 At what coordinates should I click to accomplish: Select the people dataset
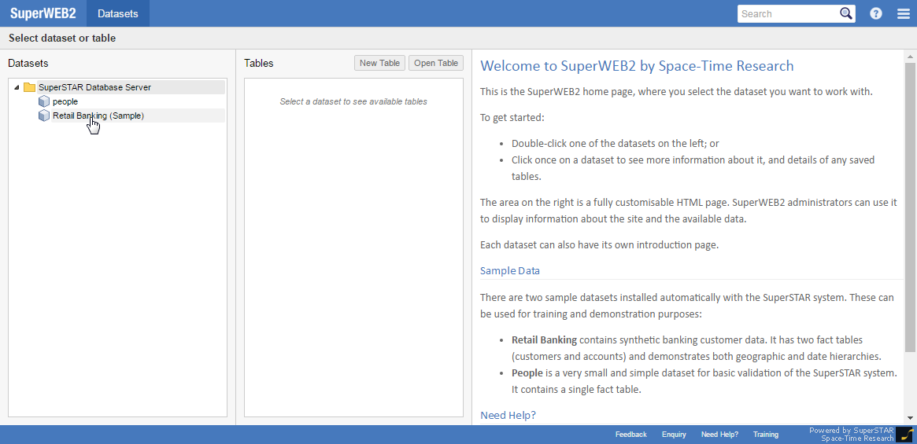pyautogui.click(x=65, y=101)
